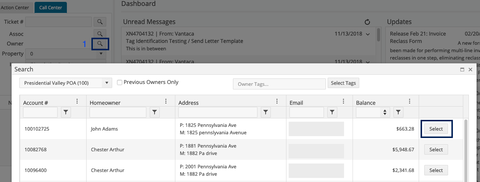The height and width of the screenshot is (182, 480).
Task: Click the Owner Tags input field
Action: pos(279,84)
